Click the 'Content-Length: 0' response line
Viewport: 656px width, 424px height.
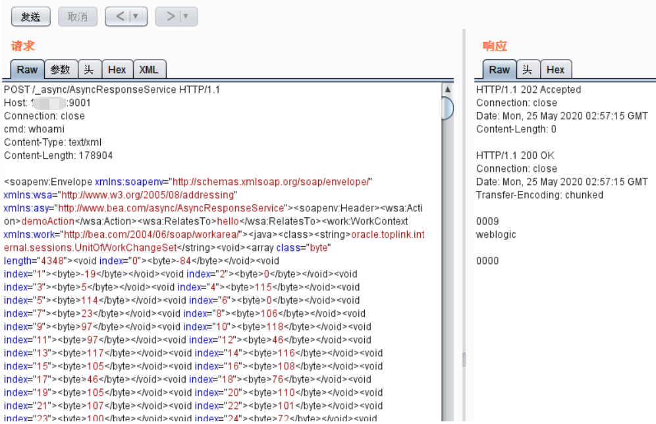(x=516, y=129)
